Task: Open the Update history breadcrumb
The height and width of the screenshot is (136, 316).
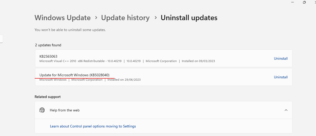Action: click(x=125, y=18)
